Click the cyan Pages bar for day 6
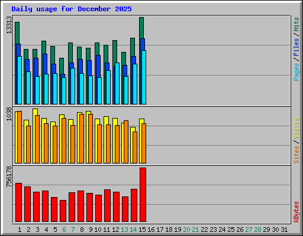 (x=64, y=91)
